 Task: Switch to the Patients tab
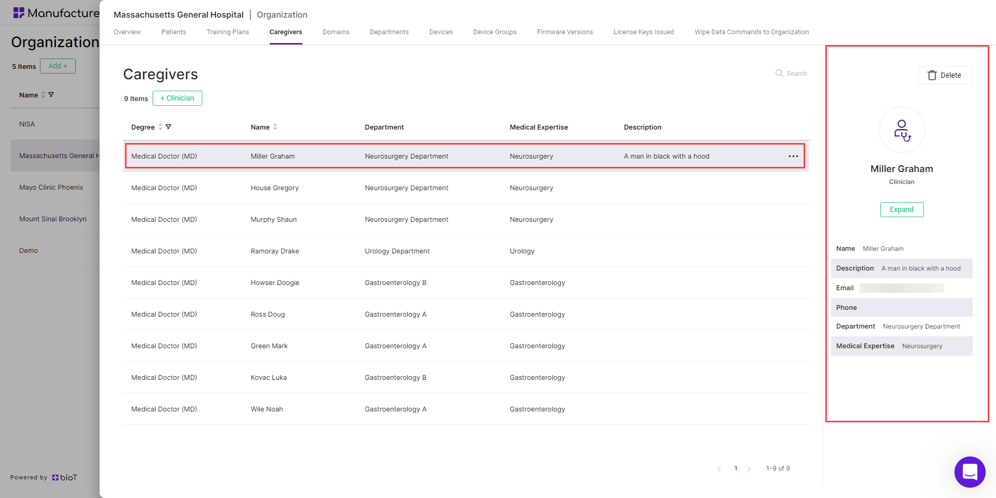(174, 32)
